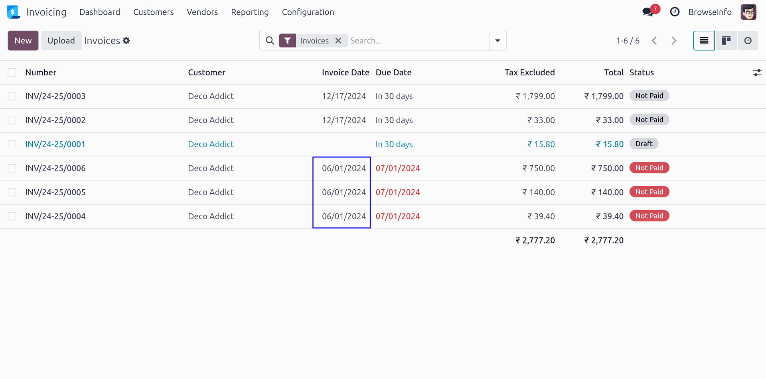This screenshot has width=766, height=379.
Task: Open the Invoicing app home icon
Action: tap(14, 12)
